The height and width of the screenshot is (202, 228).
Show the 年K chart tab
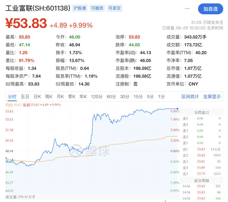coord(83,97)
